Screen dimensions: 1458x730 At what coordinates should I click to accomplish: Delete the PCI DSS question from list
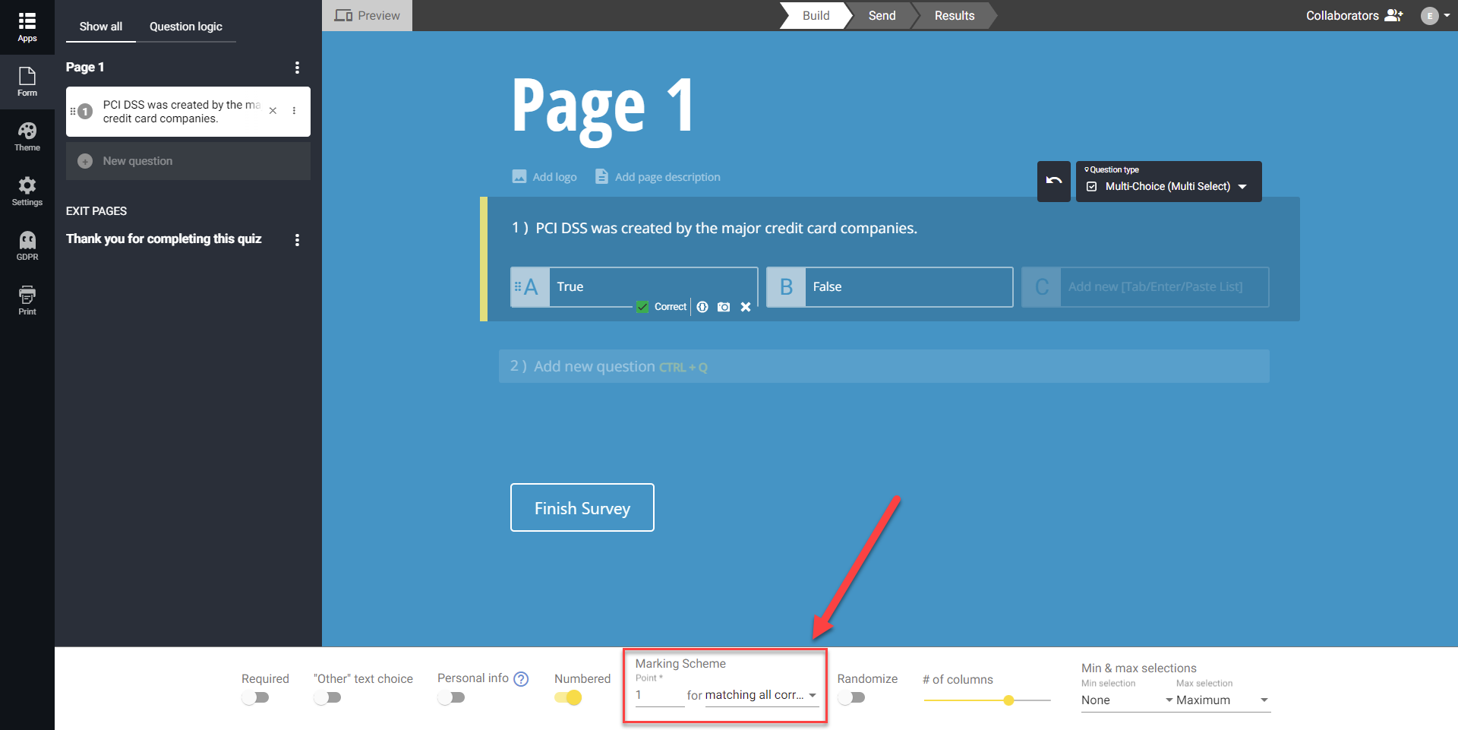pos(273,111)
